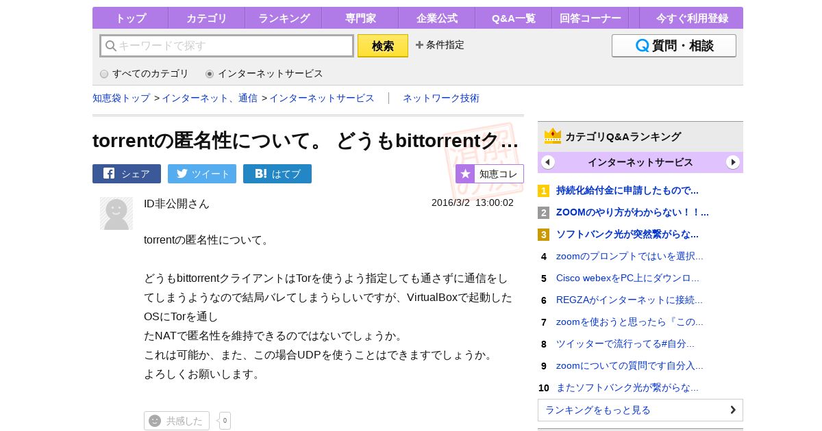The height and width of the screenshot is (431, 822).
Task: Click the 共感した count bubble showing 0
Action: 225,421
